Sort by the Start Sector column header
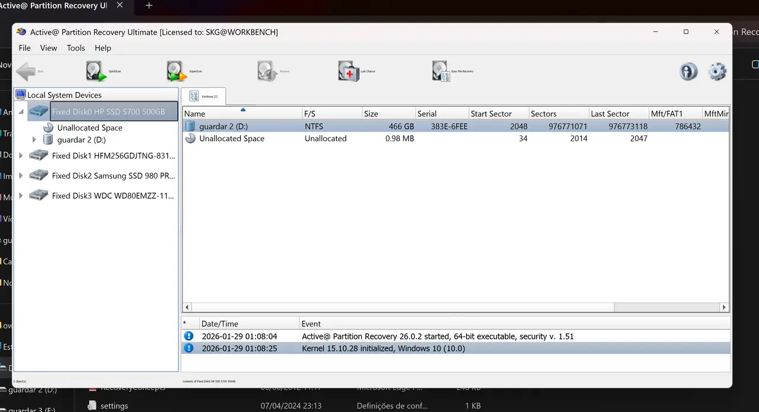The width and height of the screenshot is (759, 412). tap(498, 113)
